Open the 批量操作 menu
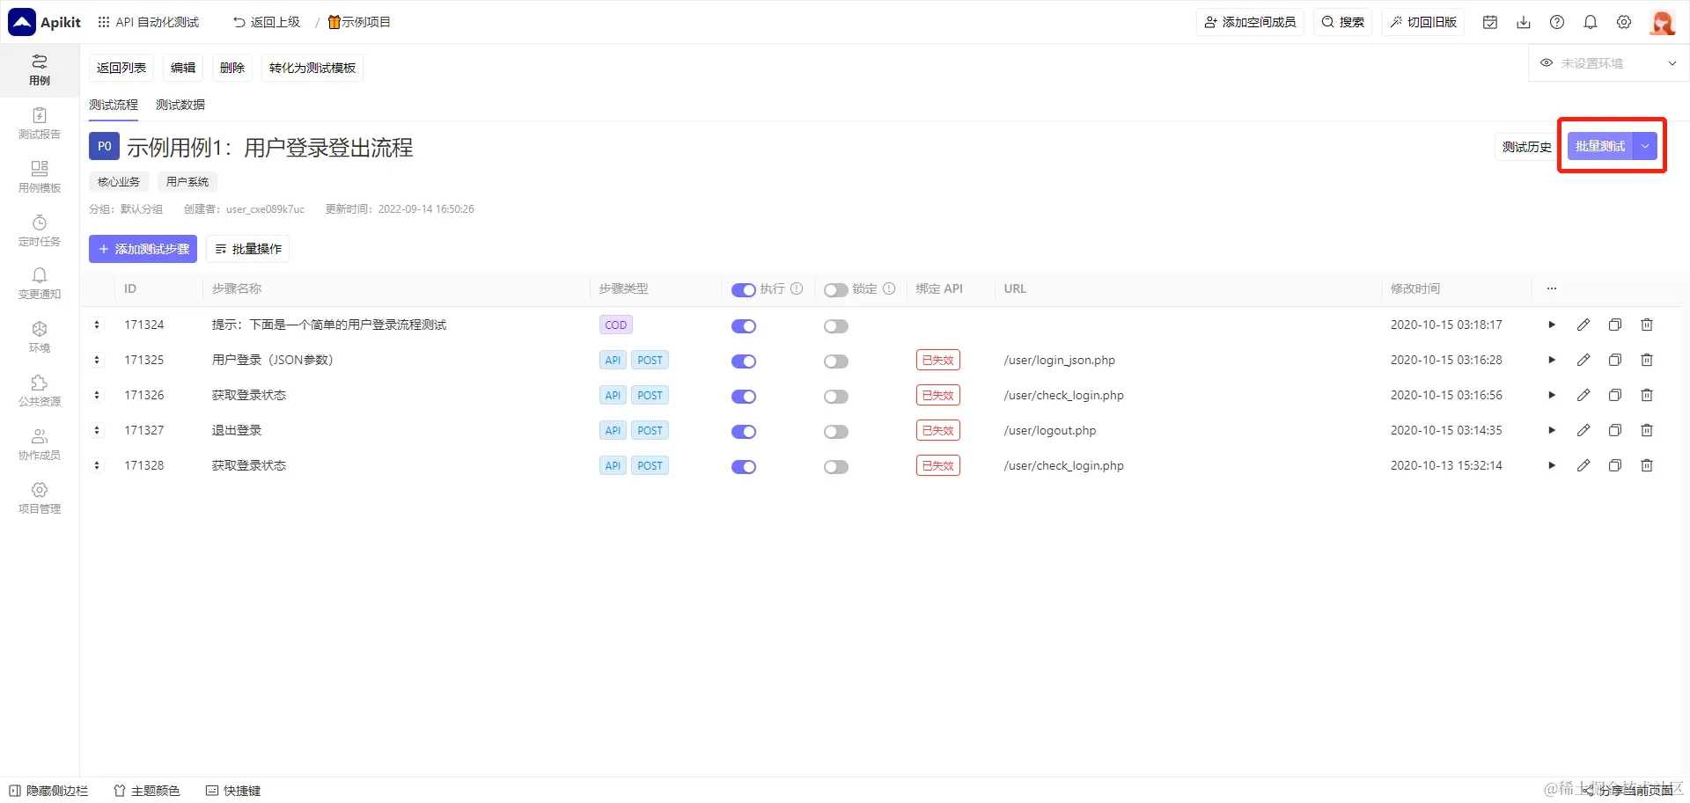Viewport: 1690px width, 803px height. point(248,249)
